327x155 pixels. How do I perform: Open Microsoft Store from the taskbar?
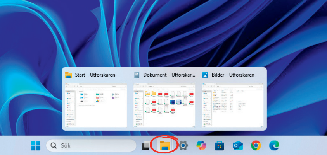click(220, 146)
